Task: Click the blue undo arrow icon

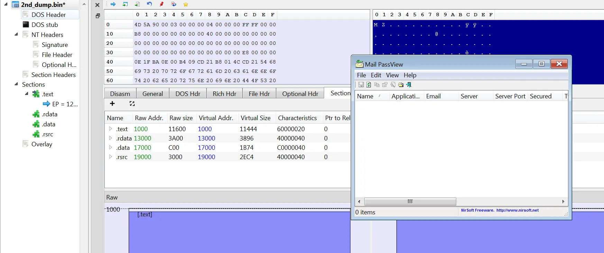Action: pyautogui.click(x=149, y=4)
